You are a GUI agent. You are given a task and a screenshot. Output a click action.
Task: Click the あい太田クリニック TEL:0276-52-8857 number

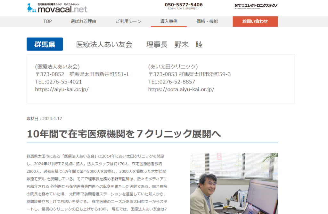point(171,82)
